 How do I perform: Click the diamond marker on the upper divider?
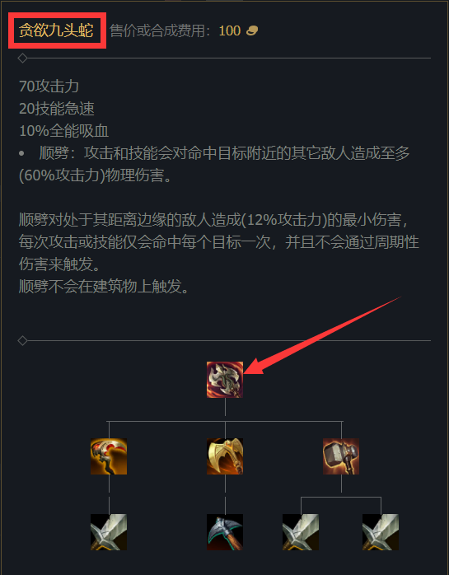click(x=23, y=58)
